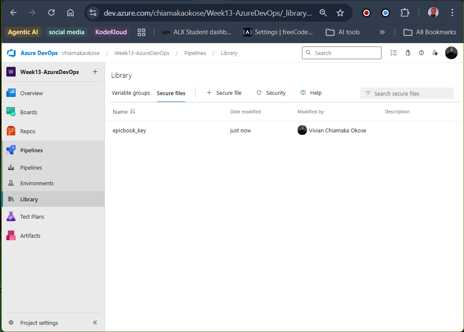Click the browser forward arrow
The image size is (464, 332).
click(32, 13)
